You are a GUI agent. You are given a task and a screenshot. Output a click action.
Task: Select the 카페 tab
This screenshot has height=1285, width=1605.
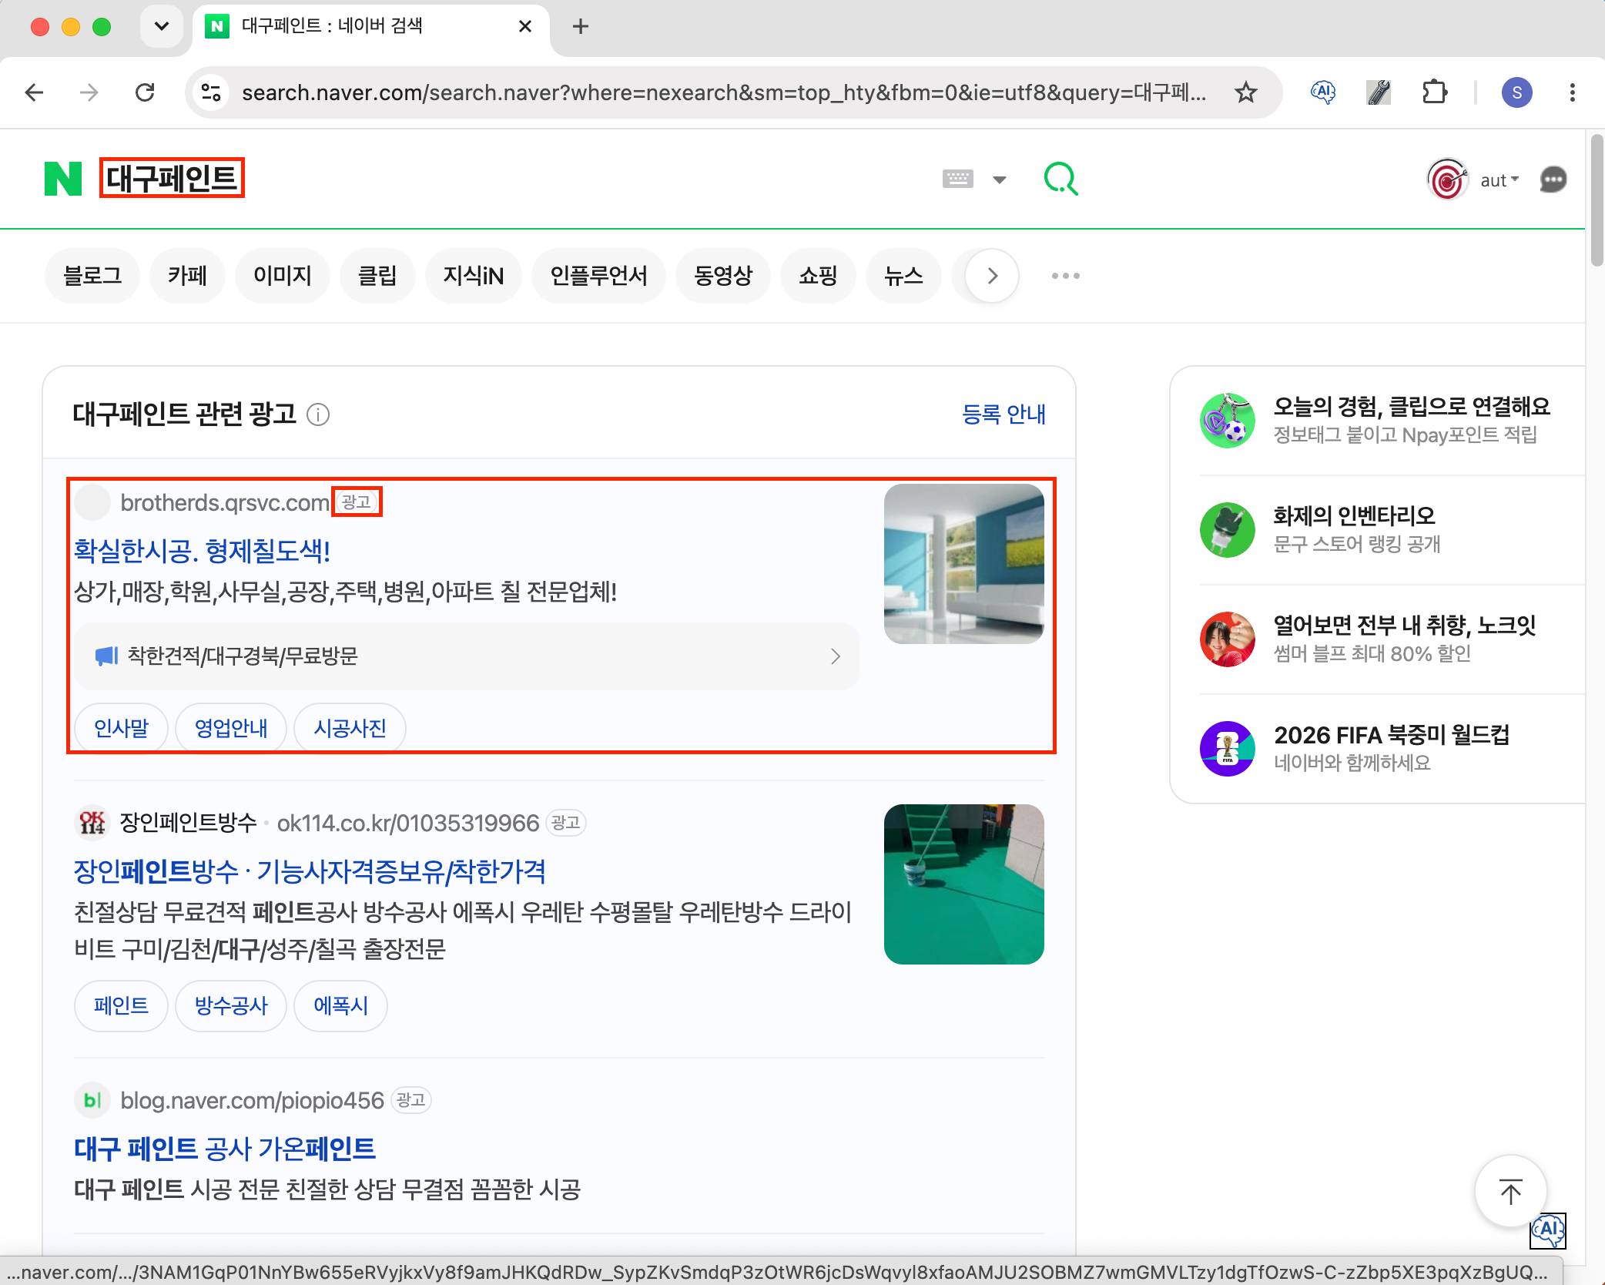point(187,276)
